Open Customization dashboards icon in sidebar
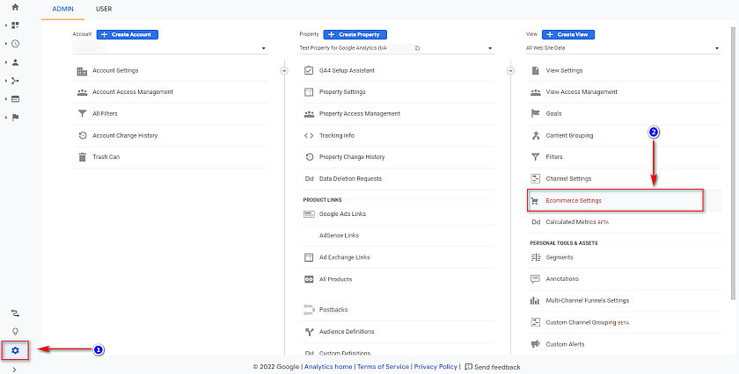739x374 pixels. click(15, 25)
